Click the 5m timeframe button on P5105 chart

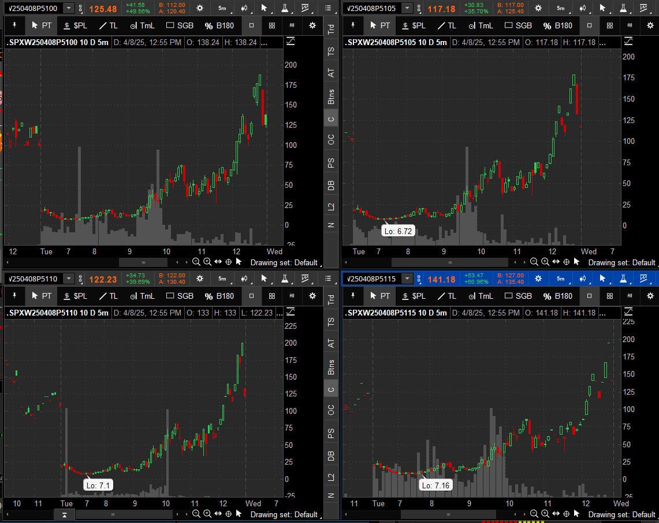pos(561,8)
